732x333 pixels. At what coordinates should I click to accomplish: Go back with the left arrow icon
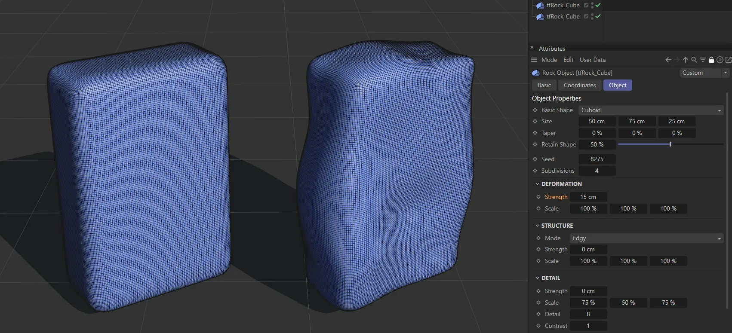[668, 60]
